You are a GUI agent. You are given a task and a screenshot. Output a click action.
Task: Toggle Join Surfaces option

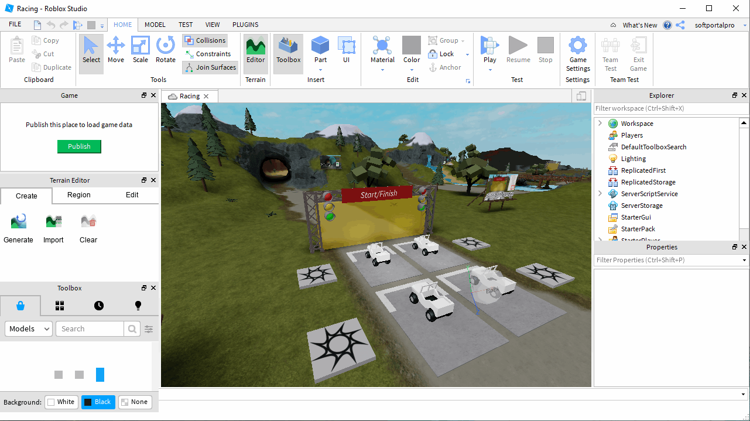point(210,67)
